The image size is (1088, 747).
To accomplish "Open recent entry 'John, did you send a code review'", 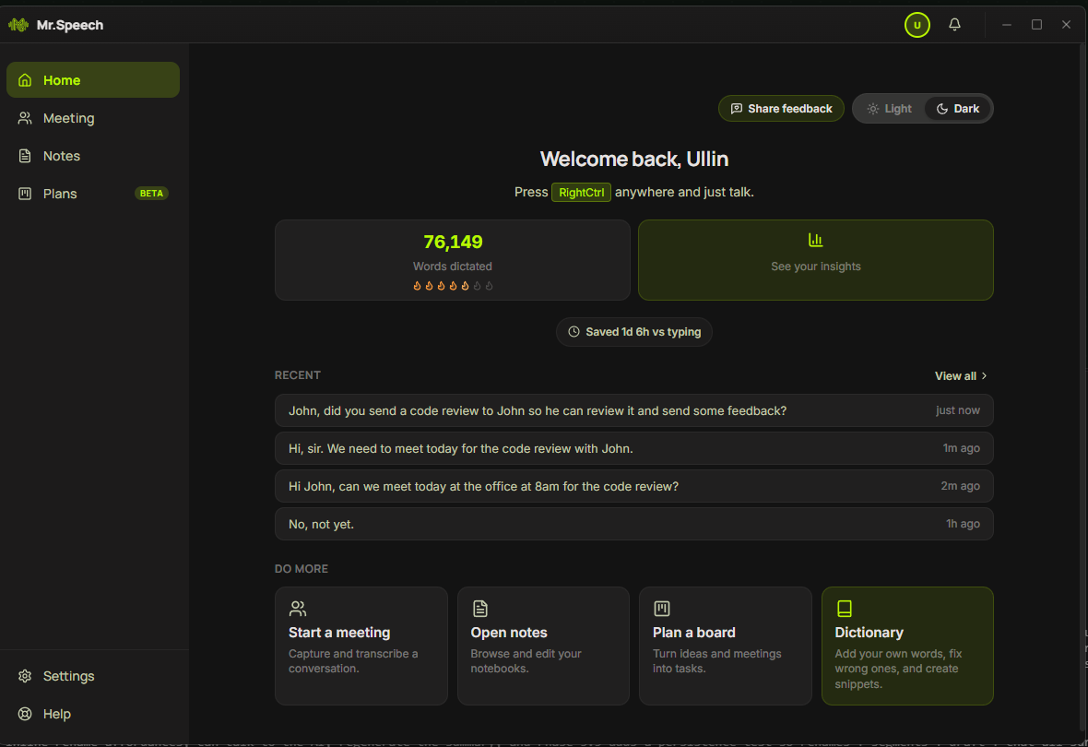I will click(x=634, y=410).
